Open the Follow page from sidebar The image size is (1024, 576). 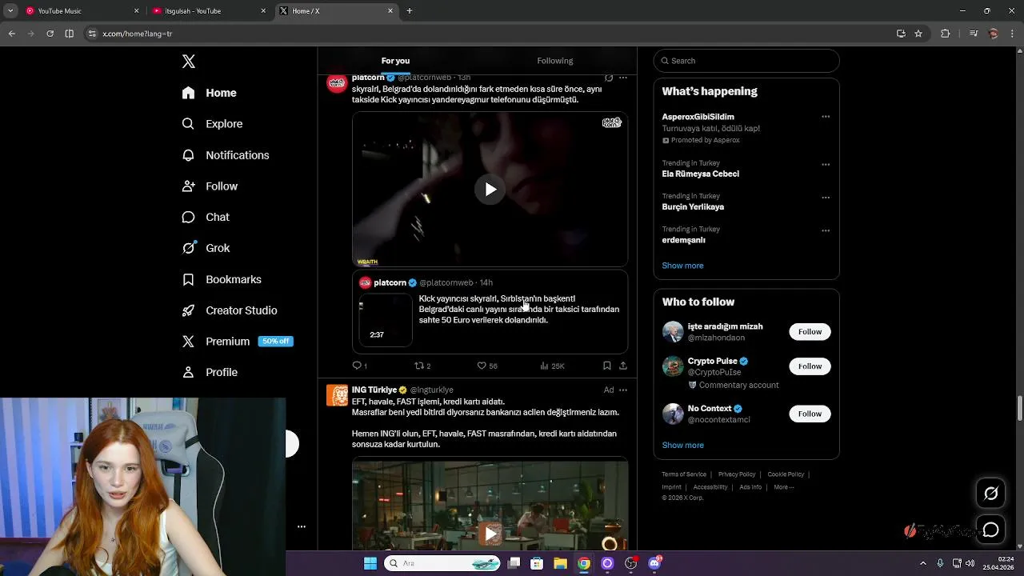coord(210,186)
